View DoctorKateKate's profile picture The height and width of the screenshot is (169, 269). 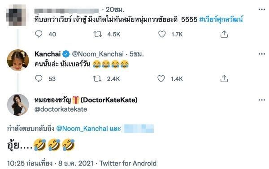[x=18, y=104]
